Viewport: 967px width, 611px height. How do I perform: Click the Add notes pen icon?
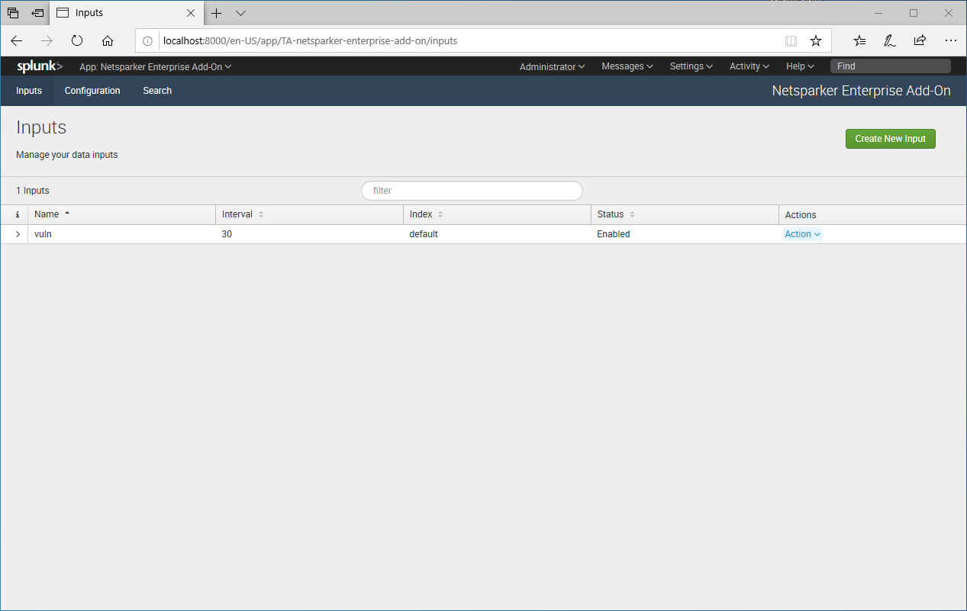[889, 40]
